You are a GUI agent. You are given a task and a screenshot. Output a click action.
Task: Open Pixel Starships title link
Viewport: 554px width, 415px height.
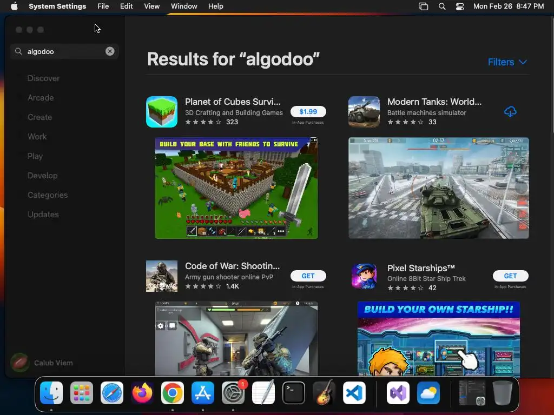click(x=421, y=268)
